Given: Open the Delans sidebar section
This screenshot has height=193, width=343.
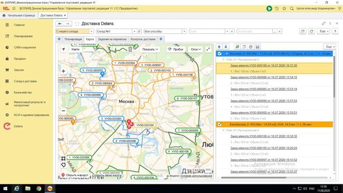Looking at the screenshot, I should [18, 127].
